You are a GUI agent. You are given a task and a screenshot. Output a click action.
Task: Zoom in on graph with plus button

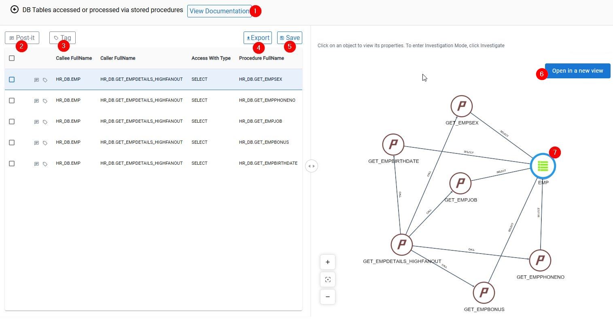tap(328, 262)
